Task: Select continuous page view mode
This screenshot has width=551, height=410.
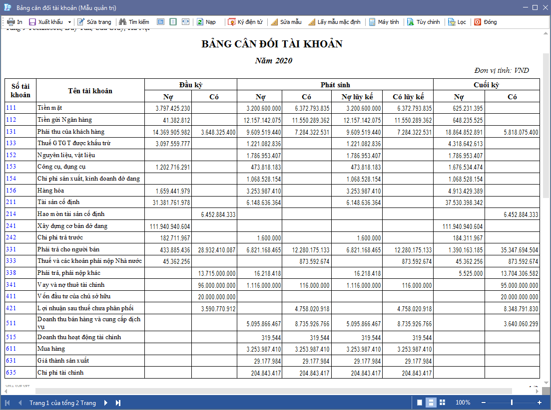Action: (x=430, y=403)
